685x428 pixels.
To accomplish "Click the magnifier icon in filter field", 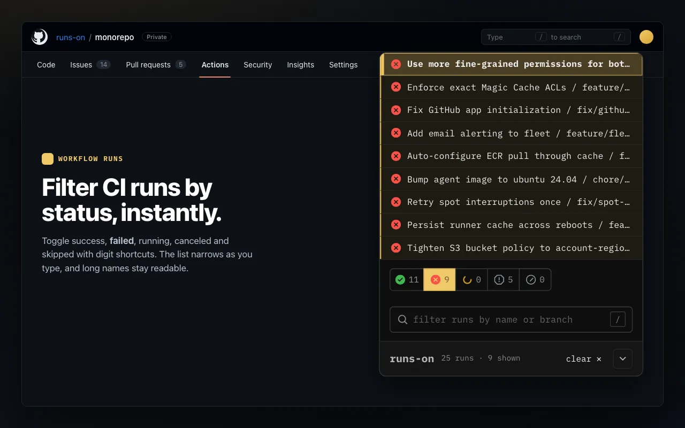I will coord(403,319).
